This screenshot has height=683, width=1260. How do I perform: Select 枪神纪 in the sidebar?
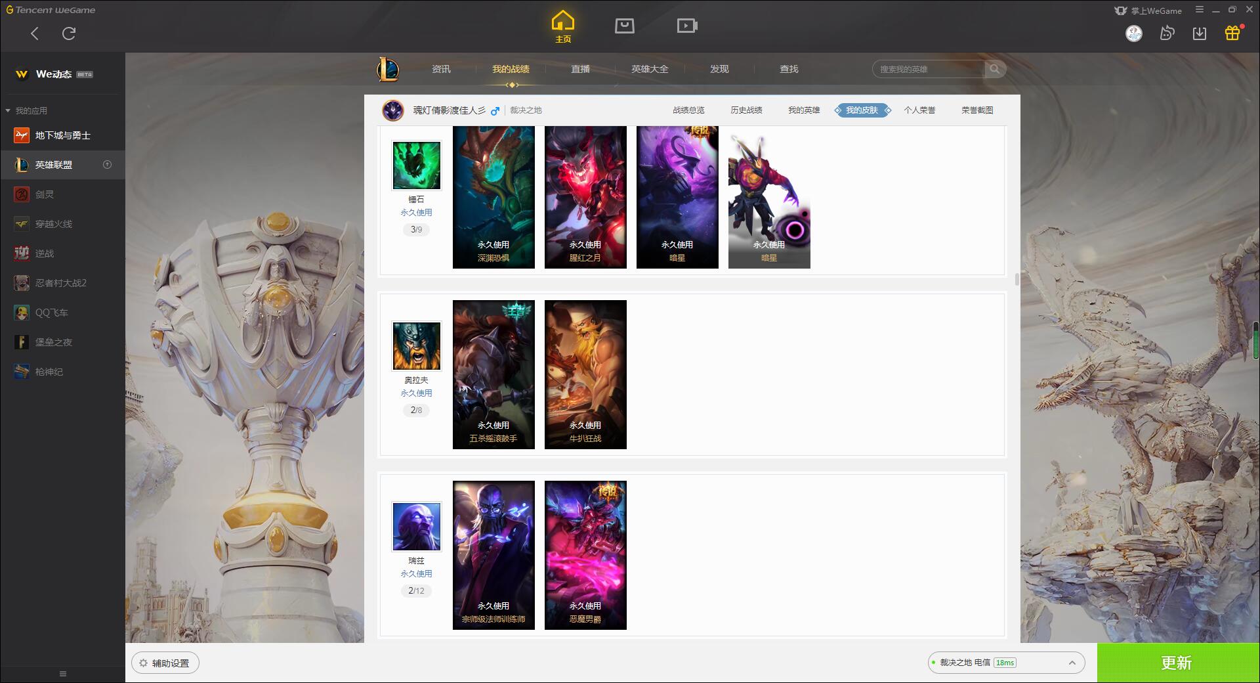(x=62, y=372)
